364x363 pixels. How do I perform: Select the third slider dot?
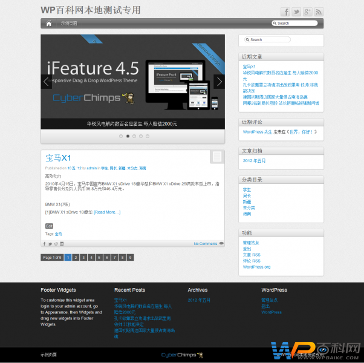click(x=134, y=136)
